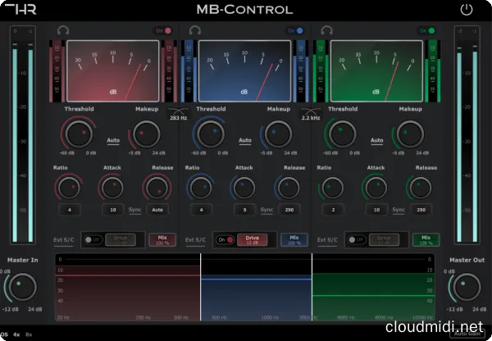Solo the red low band with headphone icon

click(x=63, y=30)
